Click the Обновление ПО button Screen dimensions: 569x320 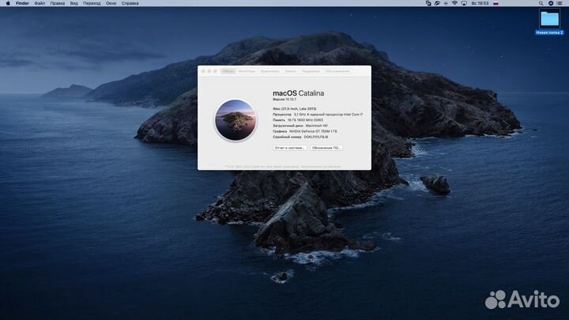[x=326, y=148]
